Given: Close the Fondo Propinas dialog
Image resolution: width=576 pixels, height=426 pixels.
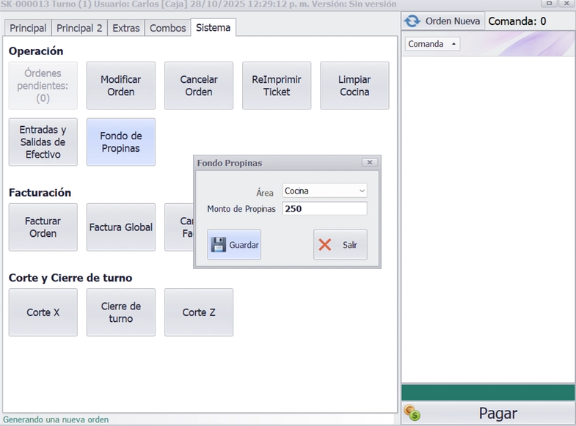Looking at the screenshot, I should tap(370, 163).
